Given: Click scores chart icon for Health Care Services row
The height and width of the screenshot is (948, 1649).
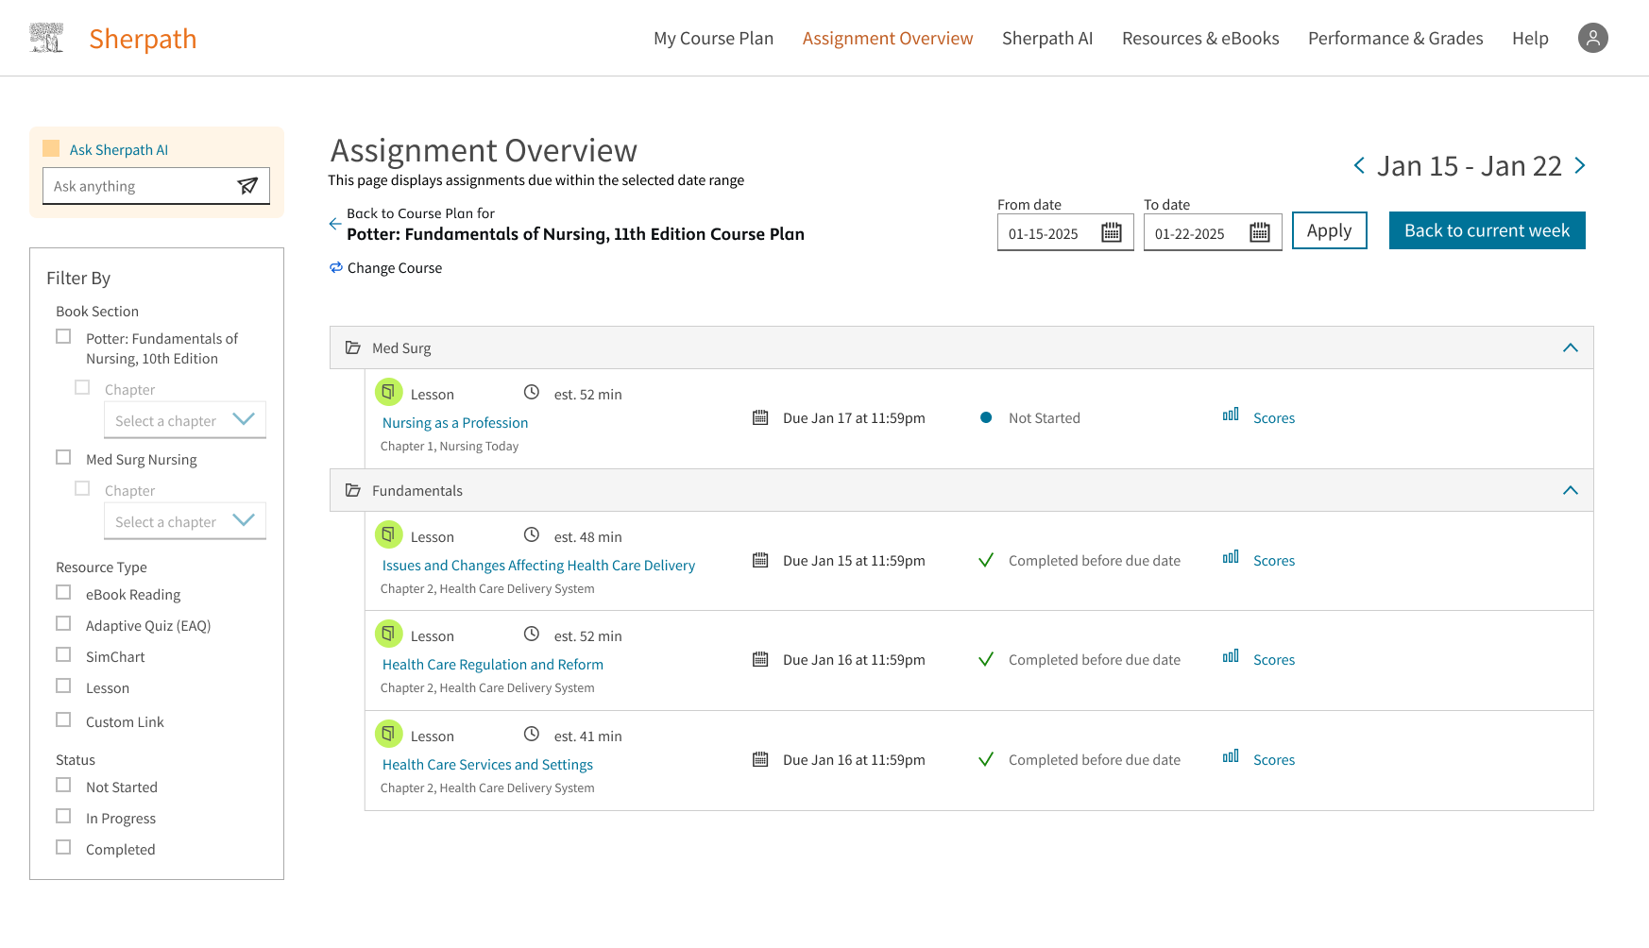Looking at the screenshot, I should click(x=1231, y=756).
